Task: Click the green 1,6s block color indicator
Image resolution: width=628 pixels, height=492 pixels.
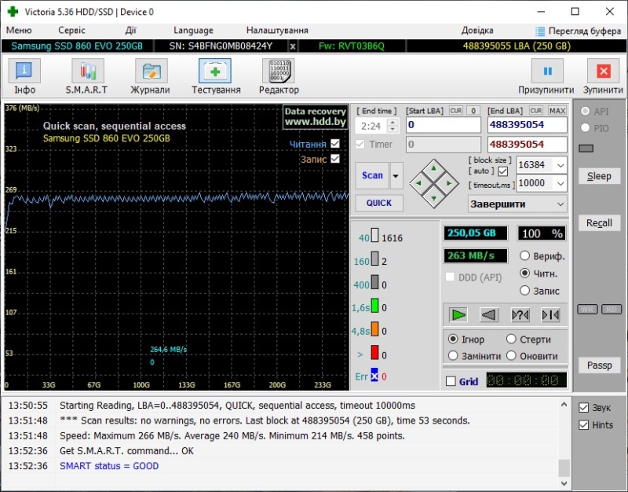Action: (x=375, y=305)
